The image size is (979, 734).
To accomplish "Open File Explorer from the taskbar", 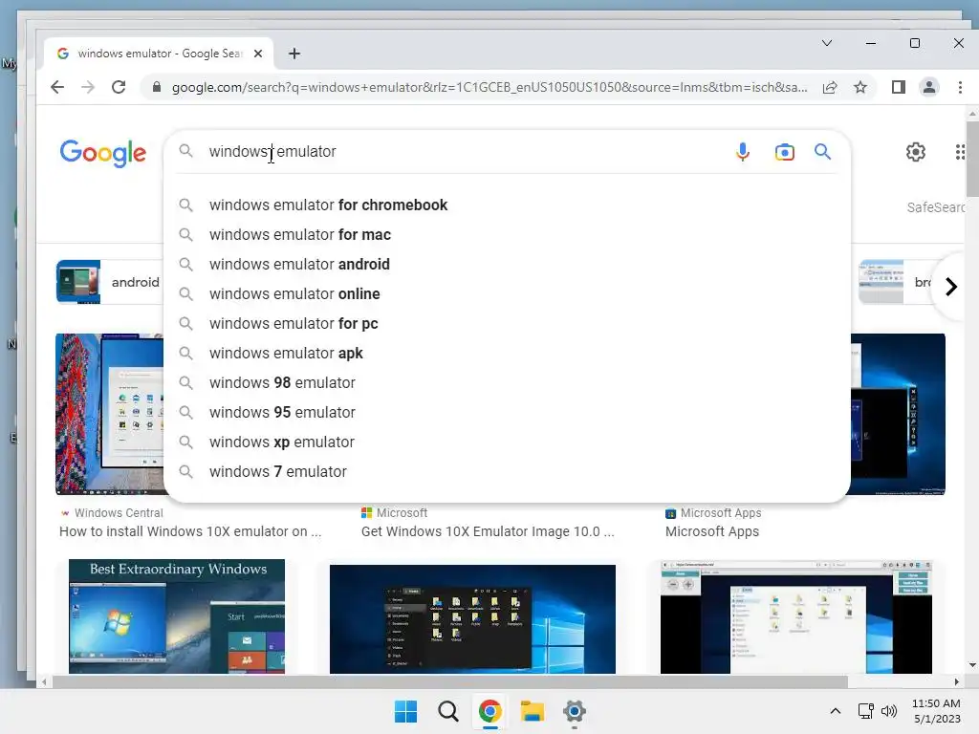I will tap(533, 711).
